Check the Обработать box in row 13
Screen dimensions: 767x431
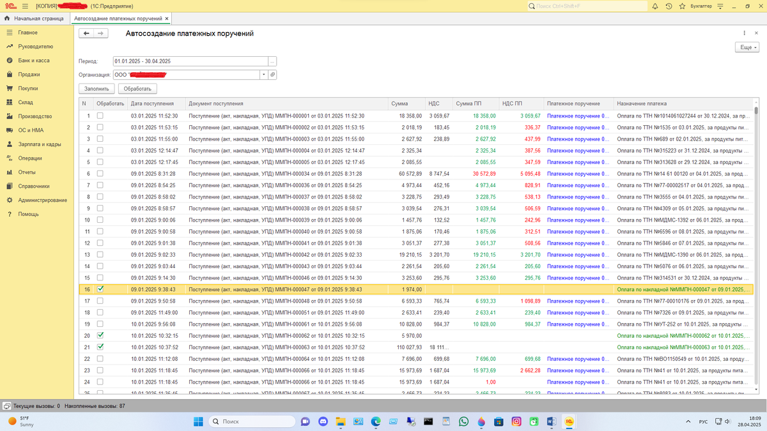(100, 254)
